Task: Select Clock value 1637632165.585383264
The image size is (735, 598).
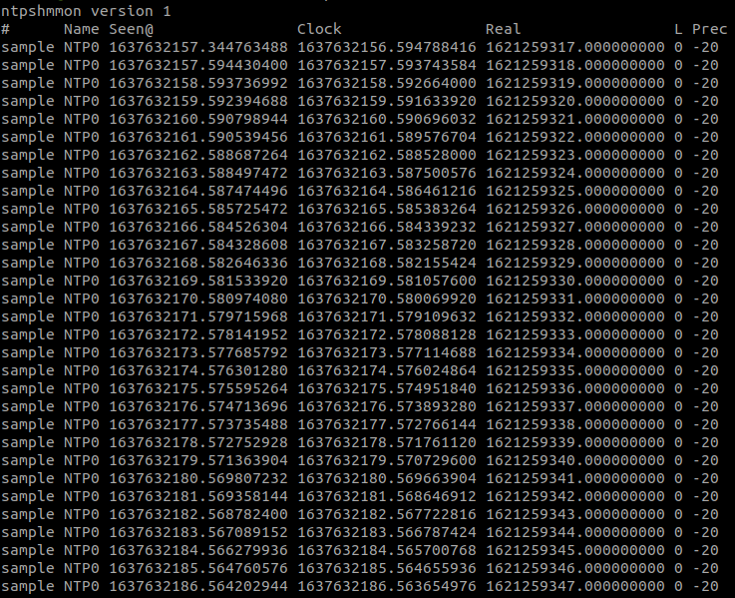Action: 387,209
